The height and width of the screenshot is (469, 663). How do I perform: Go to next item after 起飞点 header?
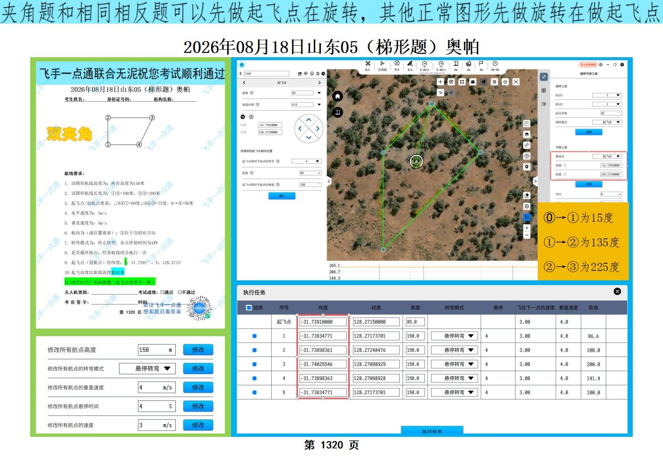coord(319,83)
